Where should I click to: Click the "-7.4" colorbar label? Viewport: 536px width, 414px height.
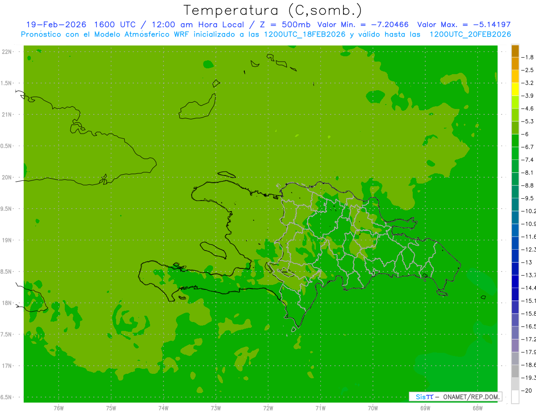point(528,159)
